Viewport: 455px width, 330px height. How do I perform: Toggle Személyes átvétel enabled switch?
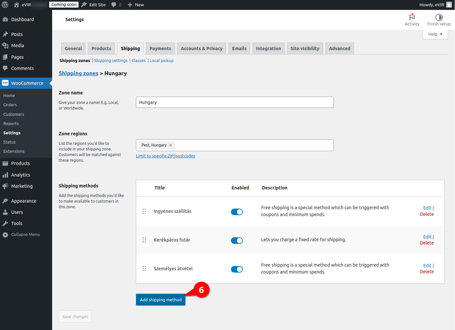[x=237, y=269]
